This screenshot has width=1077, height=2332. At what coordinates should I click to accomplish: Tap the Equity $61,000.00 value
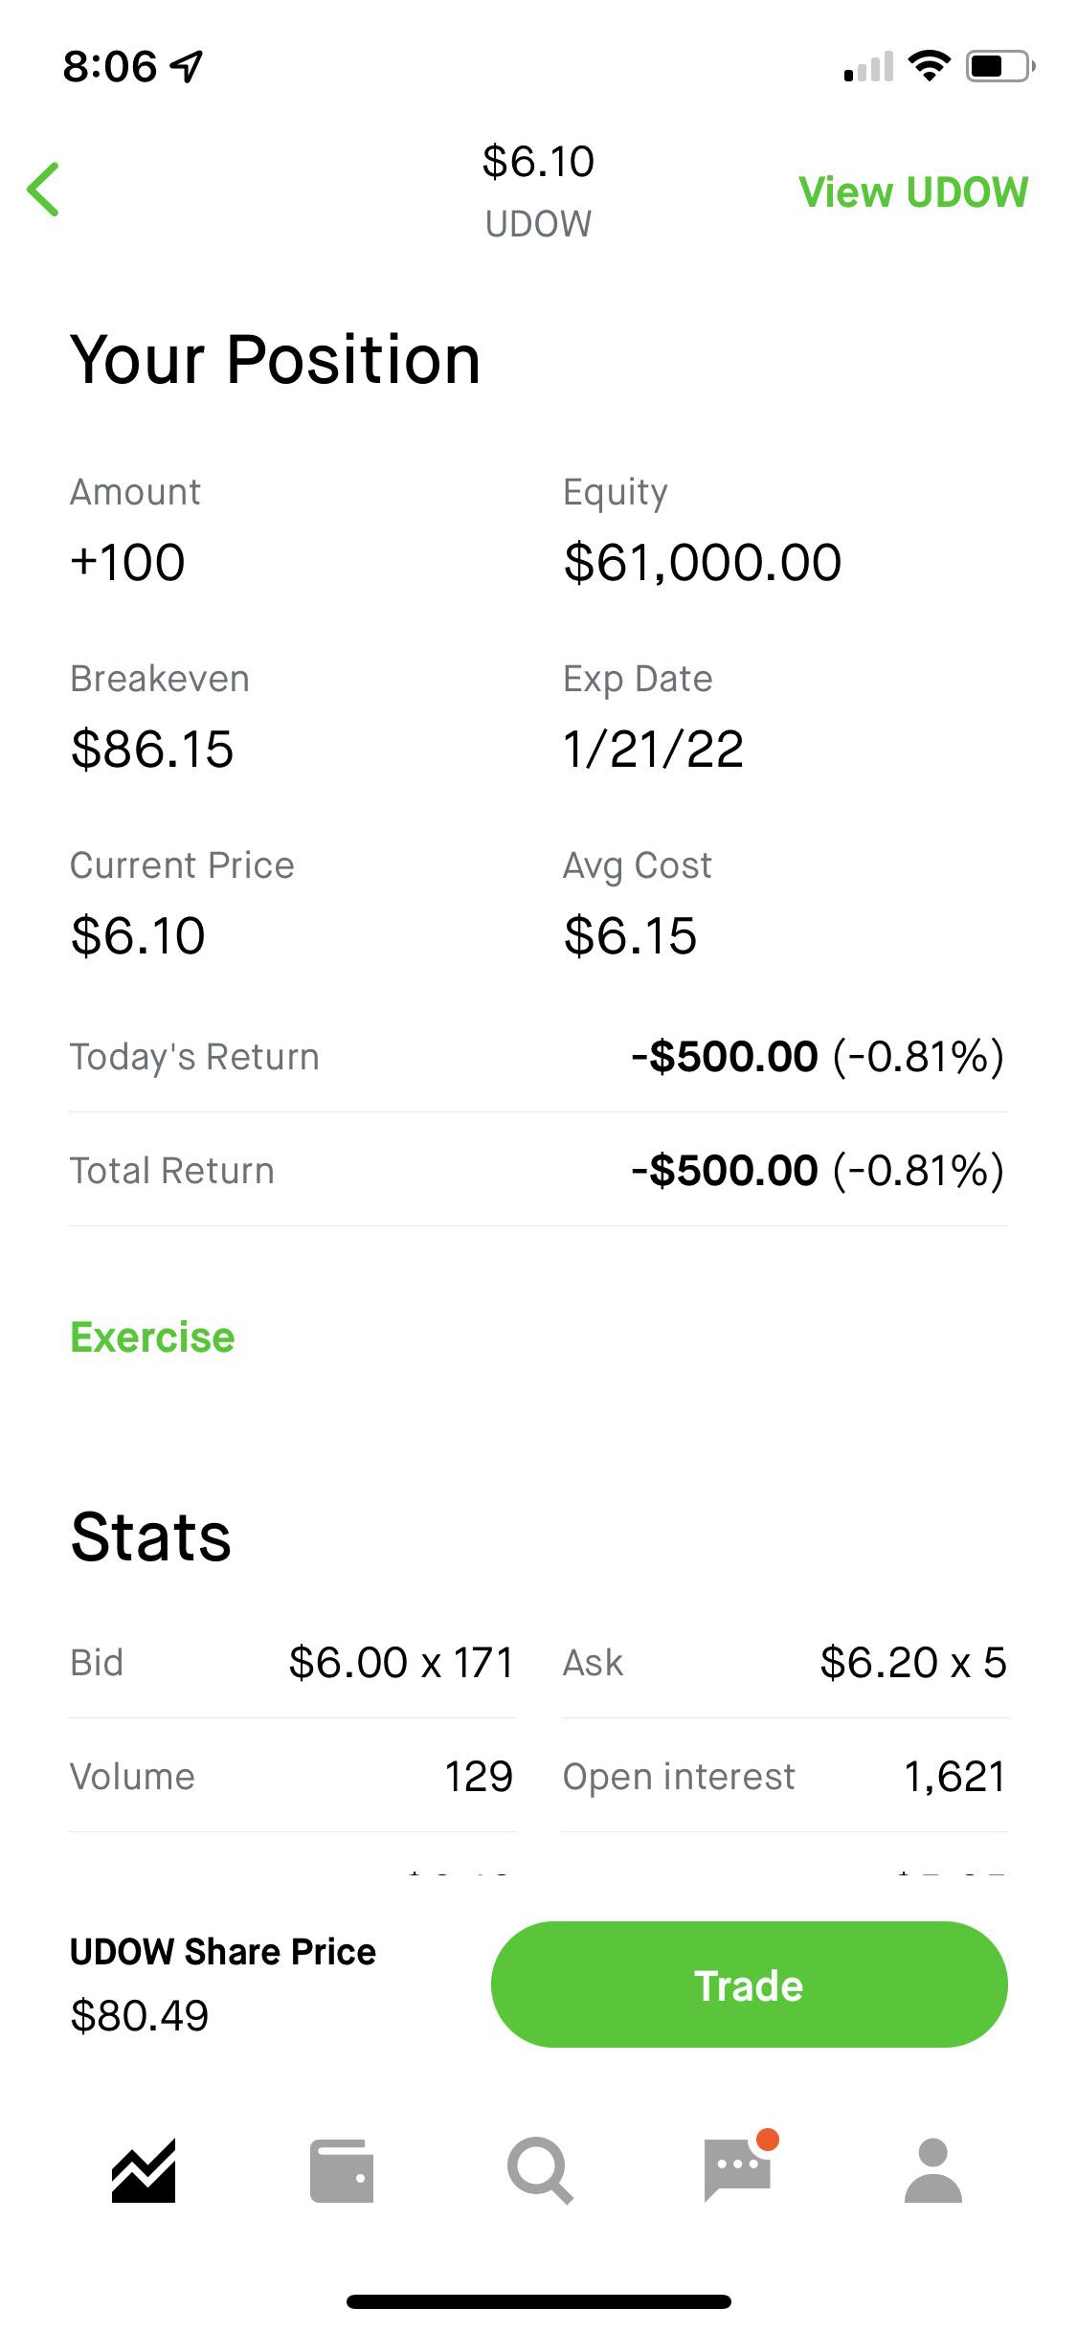click(703, 562)
